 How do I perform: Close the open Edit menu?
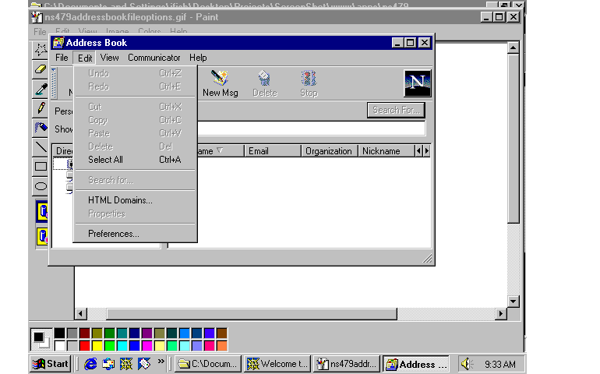[85, 58]
